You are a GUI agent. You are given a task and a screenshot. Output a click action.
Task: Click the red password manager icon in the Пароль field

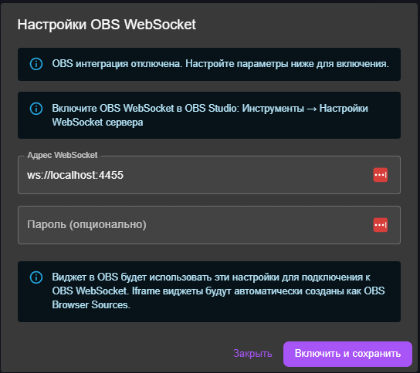point(381,225)
